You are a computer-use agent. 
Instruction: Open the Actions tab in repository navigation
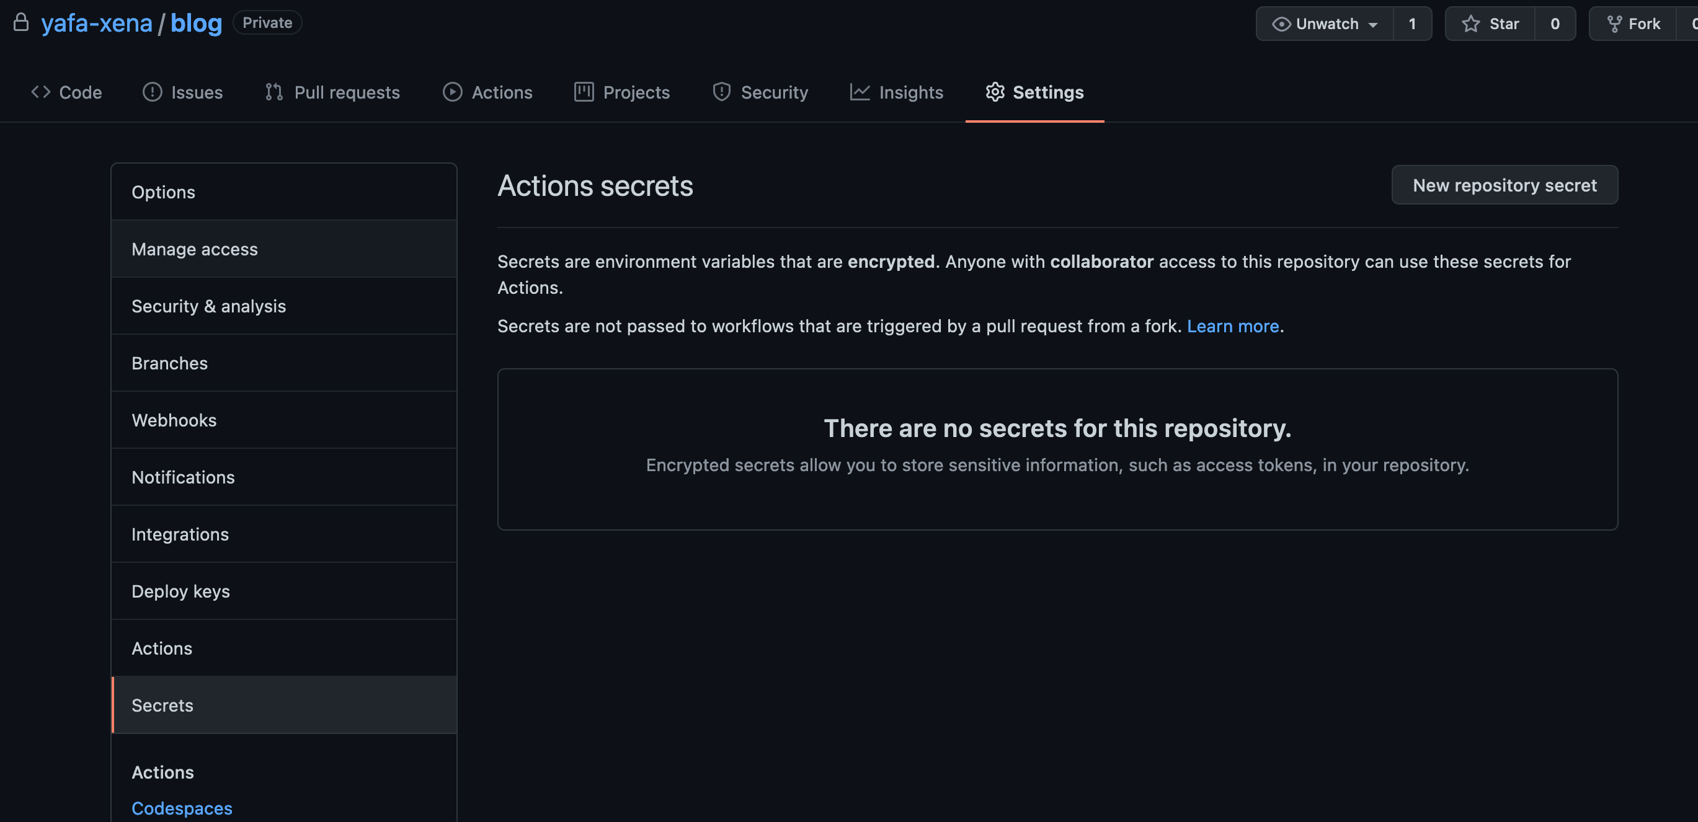(x=488, y=92)
